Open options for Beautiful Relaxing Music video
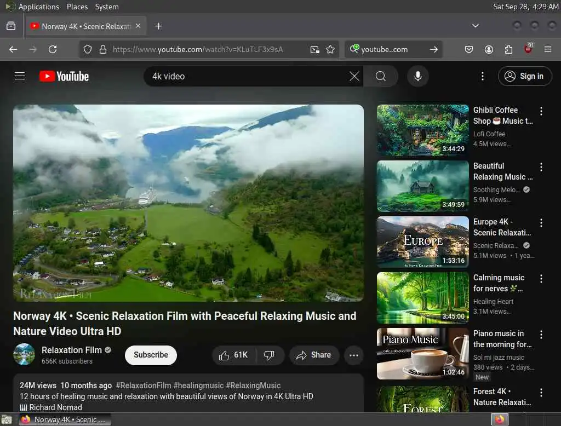The image size is (561, 426). tap(541, 167)
